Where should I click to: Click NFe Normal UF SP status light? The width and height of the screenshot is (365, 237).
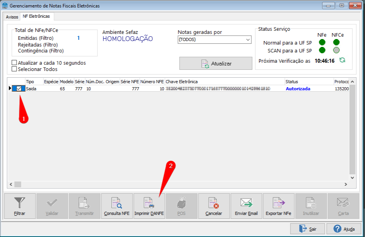tap(322, 42)
